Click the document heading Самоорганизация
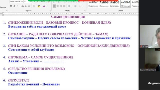 pos(68,17)
